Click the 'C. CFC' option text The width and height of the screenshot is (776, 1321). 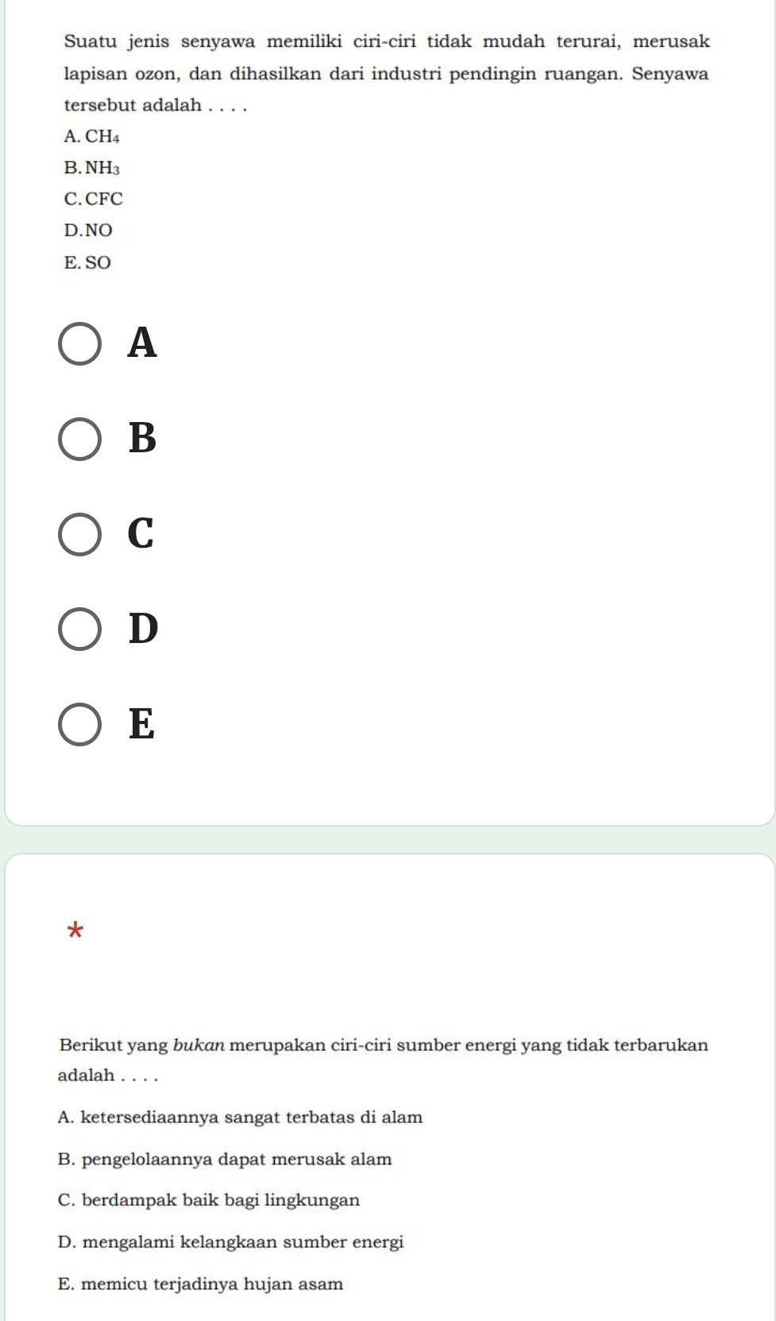coord(94,199)
